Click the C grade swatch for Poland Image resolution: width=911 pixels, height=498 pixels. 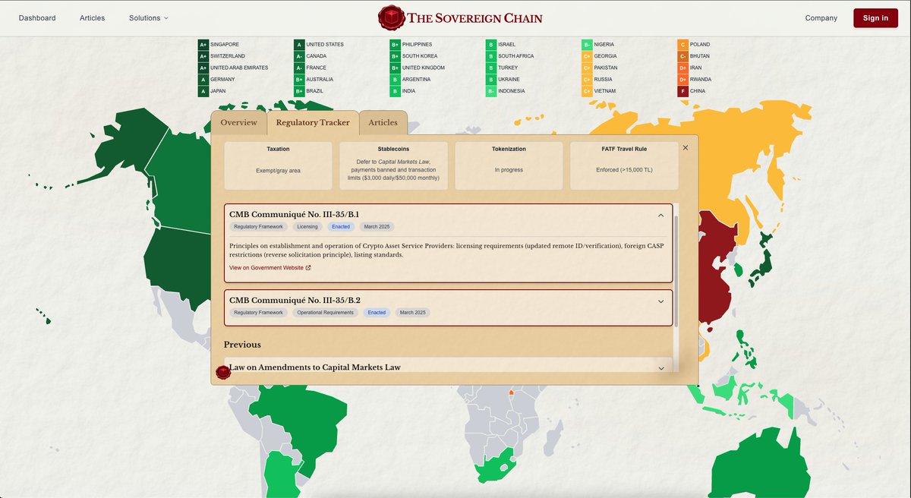tap(682, 44)
